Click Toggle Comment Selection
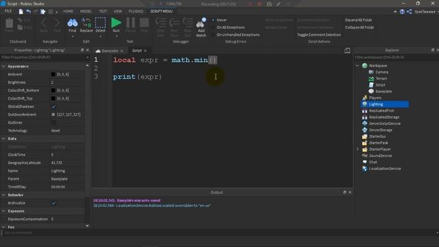The height and width of the screenshot is (247, 439). [319, 35]
